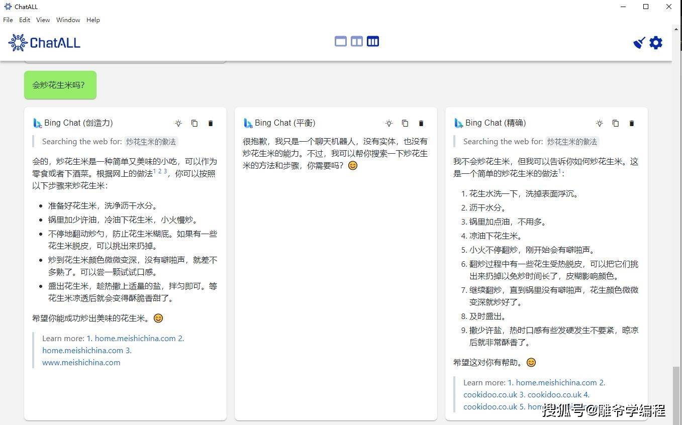Screen dimensions: 682x425
Task: Switch to two-column layout
Action: (357, 41)
